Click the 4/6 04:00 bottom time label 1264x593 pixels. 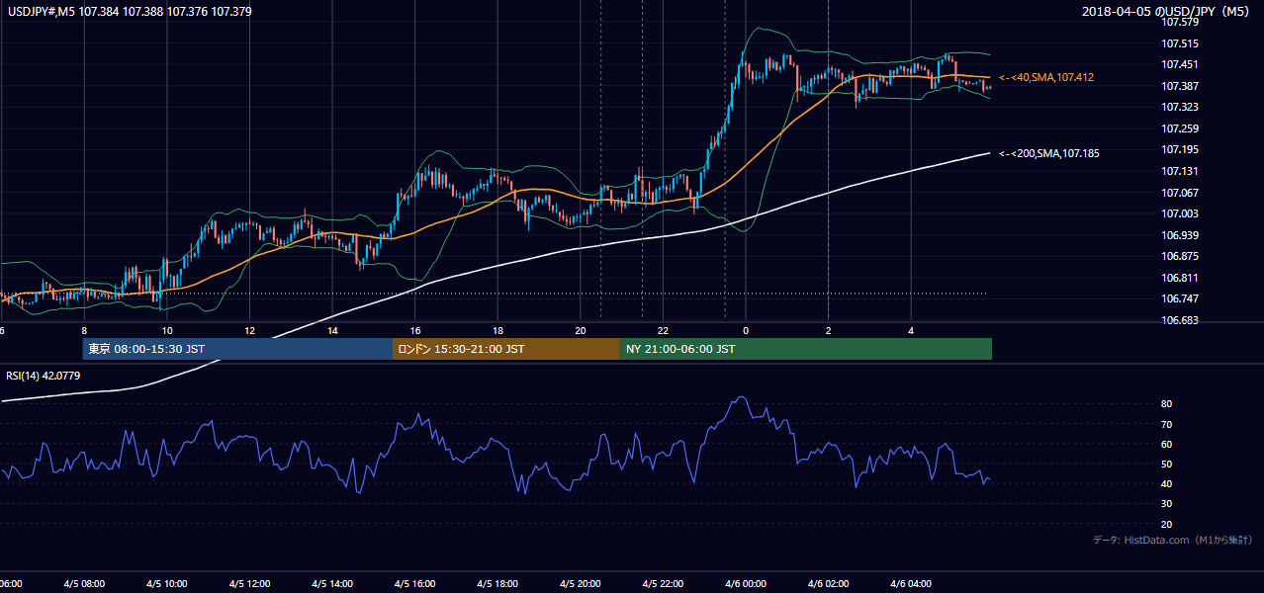pos(911,584)
